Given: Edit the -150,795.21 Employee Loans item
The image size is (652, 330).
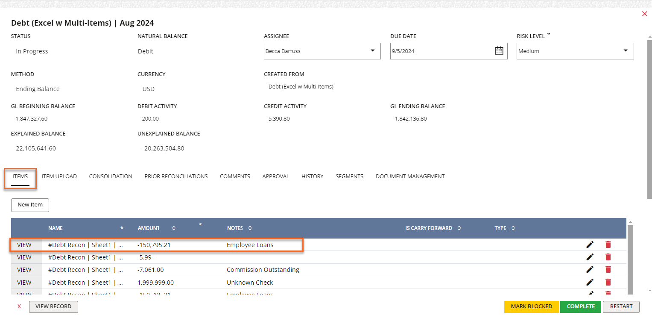Looking at the screenshot, I should (590, 245).
